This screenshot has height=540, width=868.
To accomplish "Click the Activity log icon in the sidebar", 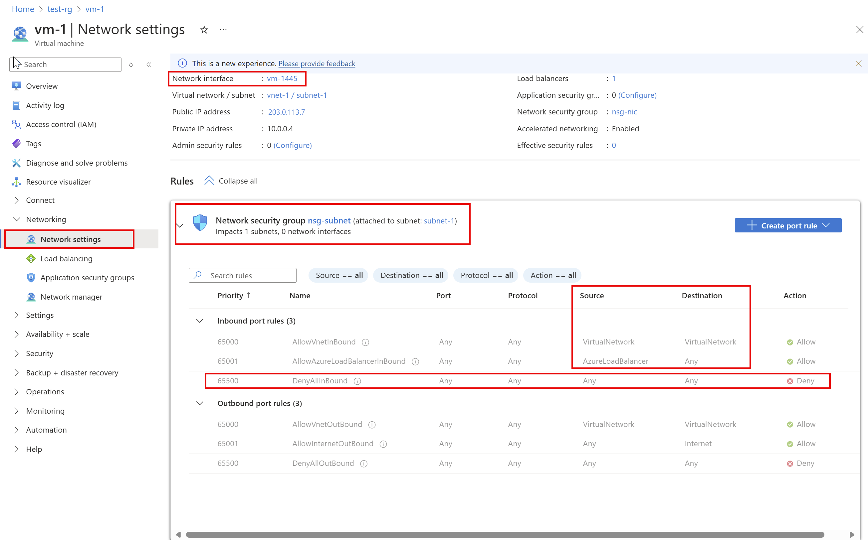I will point(16,105).
